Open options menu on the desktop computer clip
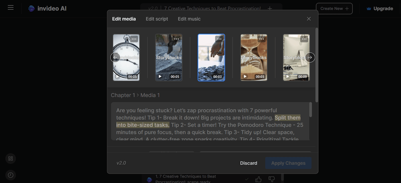401x183 pixels. coord(304,39)
